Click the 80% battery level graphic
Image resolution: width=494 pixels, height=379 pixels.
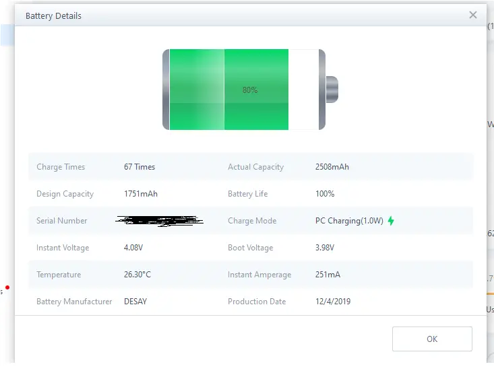pos(250,90)
